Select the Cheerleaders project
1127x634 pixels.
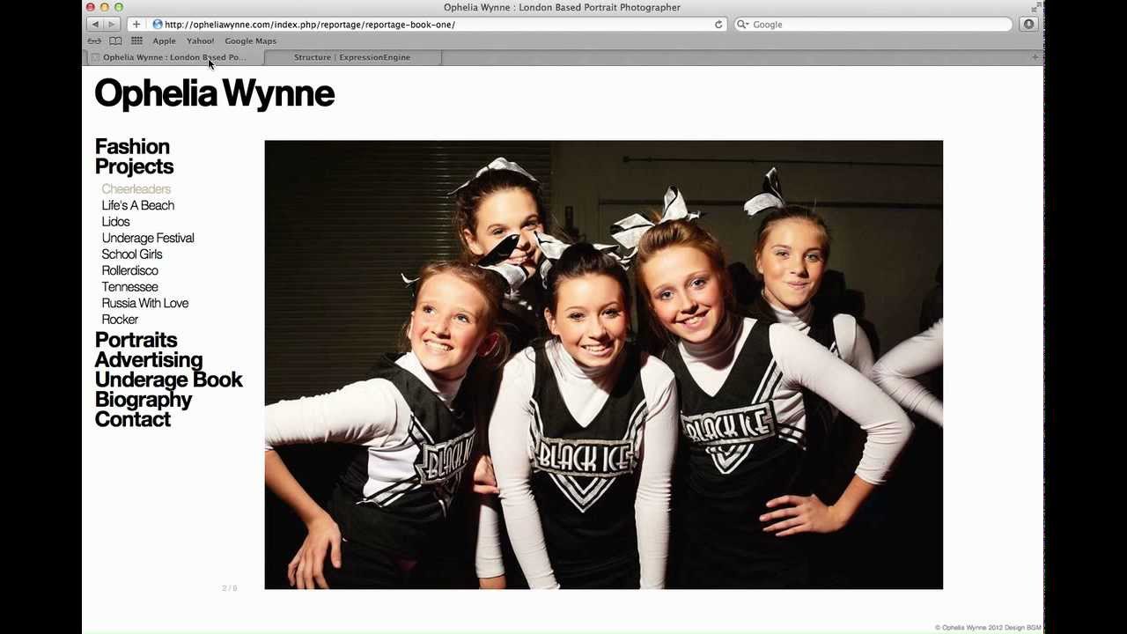(136, 189)
